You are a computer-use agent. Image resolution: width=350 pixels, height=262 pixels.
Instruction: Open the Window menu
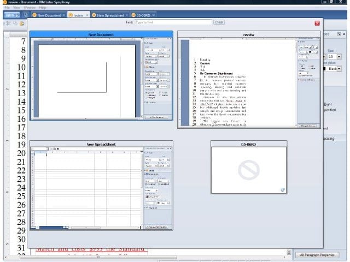tap(30, 7)
